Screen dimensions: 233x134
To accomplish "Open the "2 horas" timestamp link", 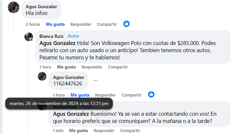I will [x=33, y=24].
